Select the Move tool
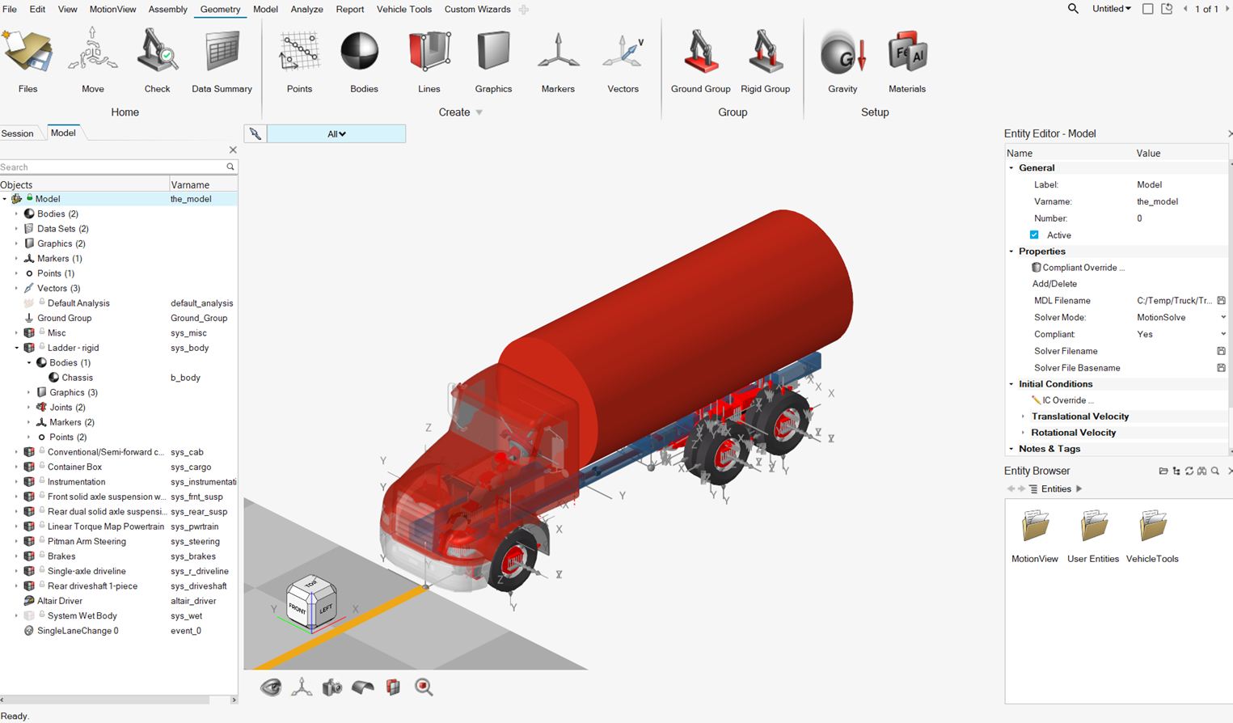Viewport: 1233px width, 723px height. [x=92, y=60]
